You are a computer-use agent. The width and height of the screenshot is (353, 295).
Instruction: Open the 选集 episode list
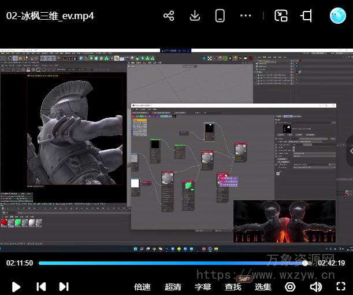click(x=263, y=287)
